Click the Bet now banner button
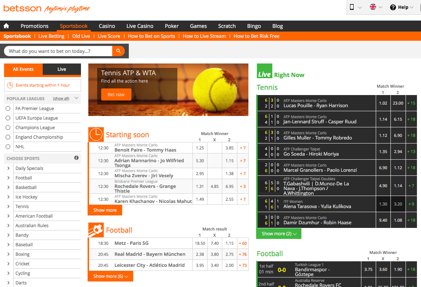The height and width of the screenshot is (287, 421). pyautogui.click(x=116, y=95)
